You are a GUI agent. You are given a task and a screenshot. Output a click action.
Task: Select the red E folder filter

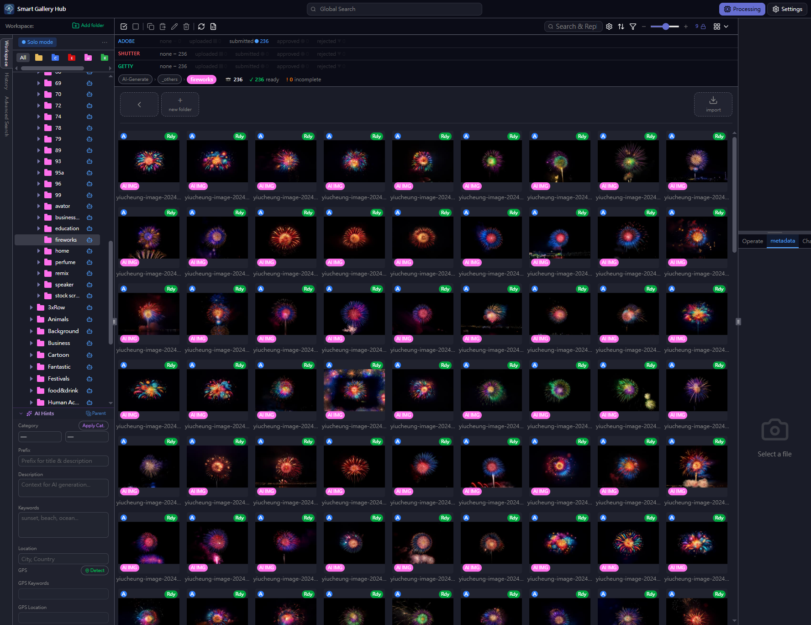click(x=72, y=58)
